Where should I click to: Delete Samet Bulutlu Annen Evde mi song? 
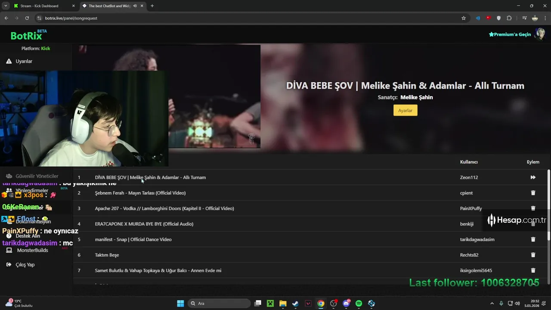(x=533, y=270)
